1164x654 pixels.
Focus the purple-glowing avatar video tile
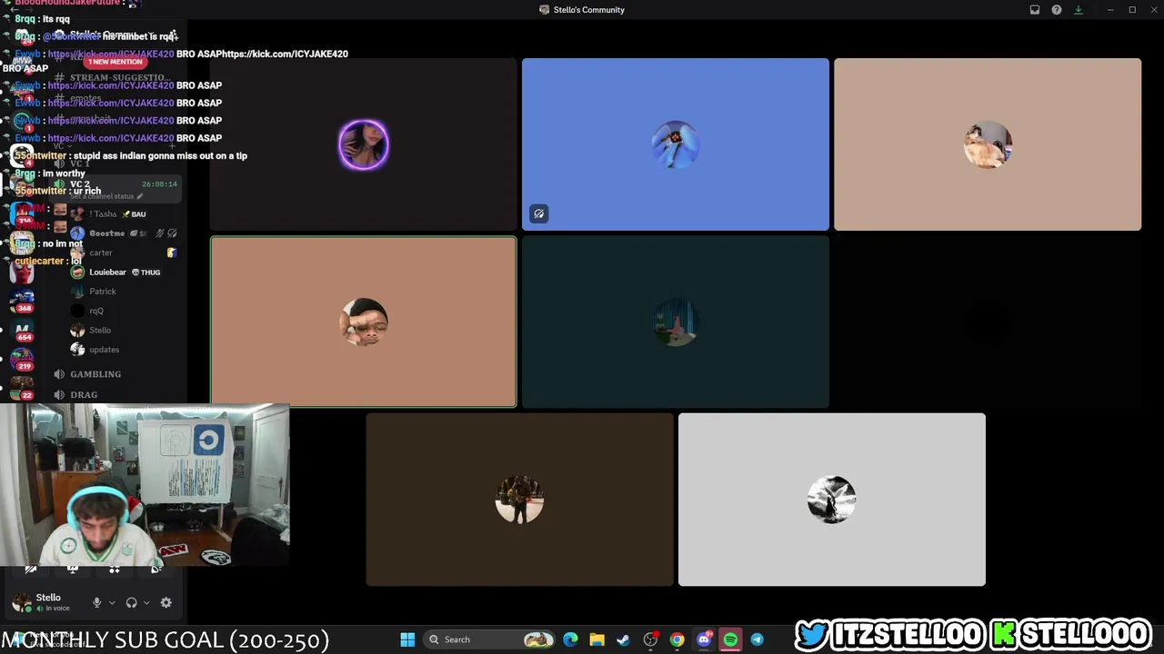click(363, 144)
